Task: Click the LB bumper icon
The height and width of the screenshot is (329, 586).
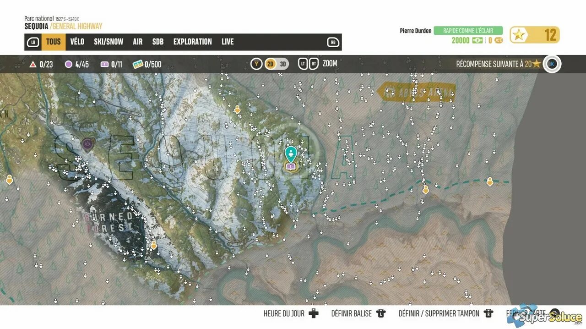Action: [x=33, y=42]
